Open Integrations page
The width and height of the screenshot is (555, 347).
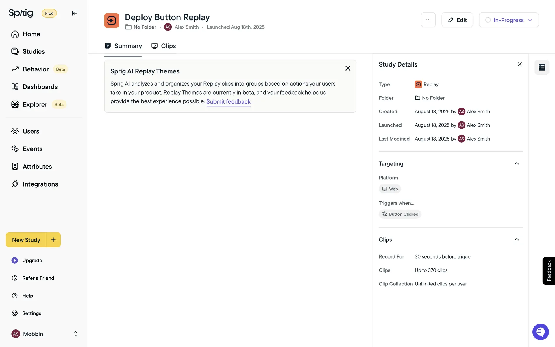pos(40,184)
